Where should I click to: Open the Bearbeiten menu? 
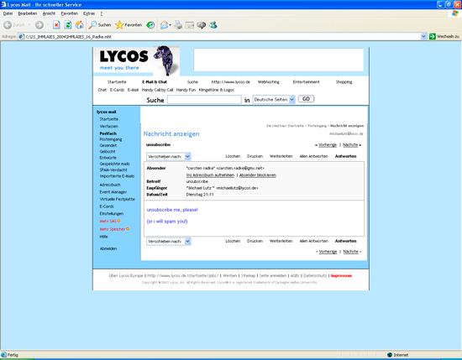(x=28, y=13)
